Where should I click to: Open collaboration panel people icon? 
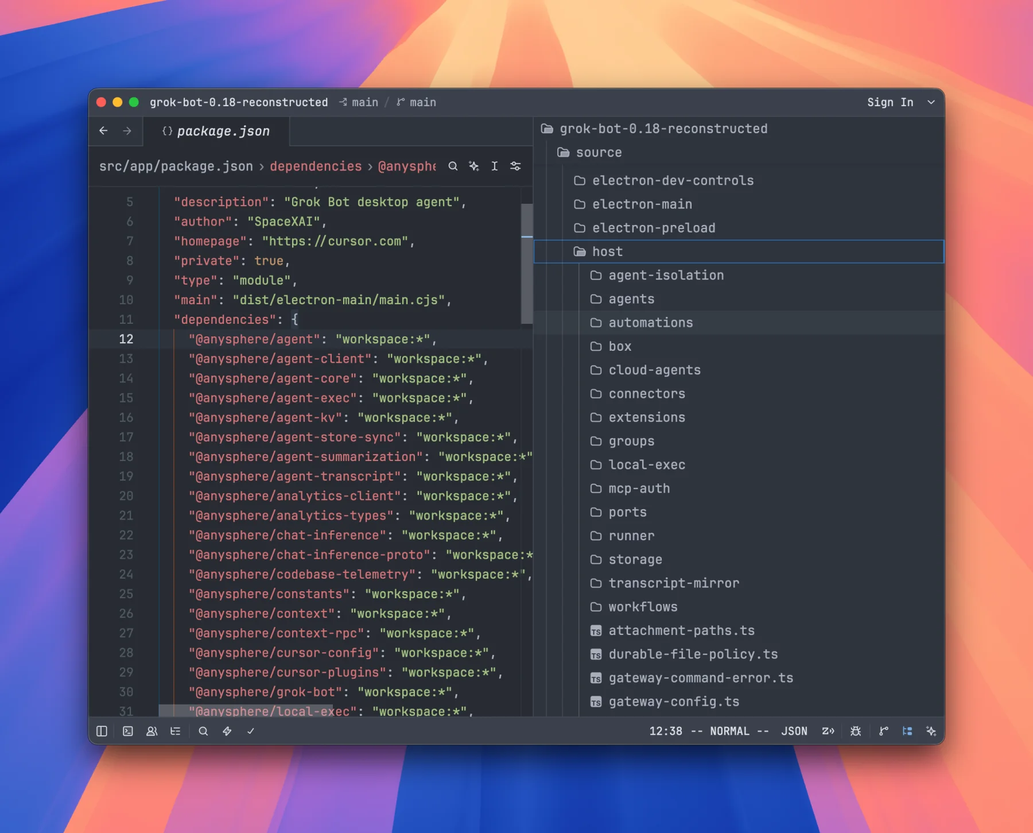pyautogui.click(x=152, y=731)
